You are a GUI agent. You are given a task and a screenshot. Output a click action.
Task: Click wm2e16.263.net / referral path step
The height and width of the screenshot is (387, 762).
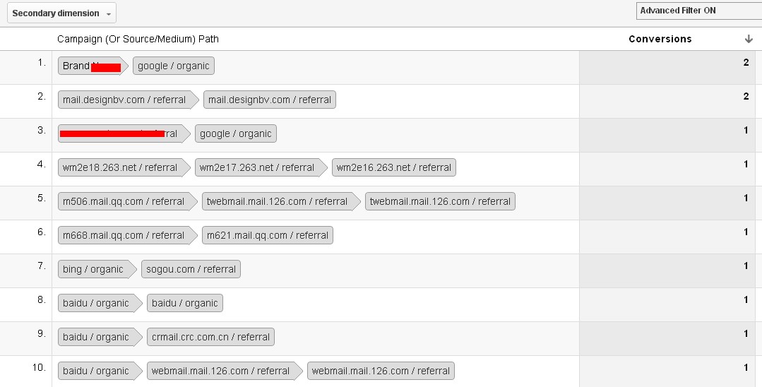click(x=393, y=167)
